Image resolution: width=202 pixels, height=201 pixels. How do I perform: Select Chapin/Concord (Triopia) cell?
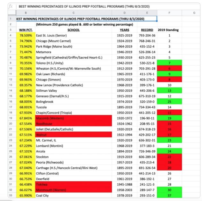(73, 113)
